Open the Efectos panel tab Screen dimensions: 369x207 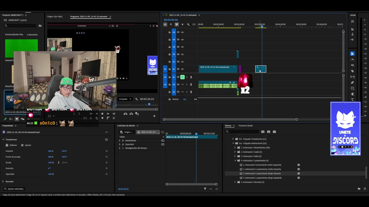[x=228, y=126]
